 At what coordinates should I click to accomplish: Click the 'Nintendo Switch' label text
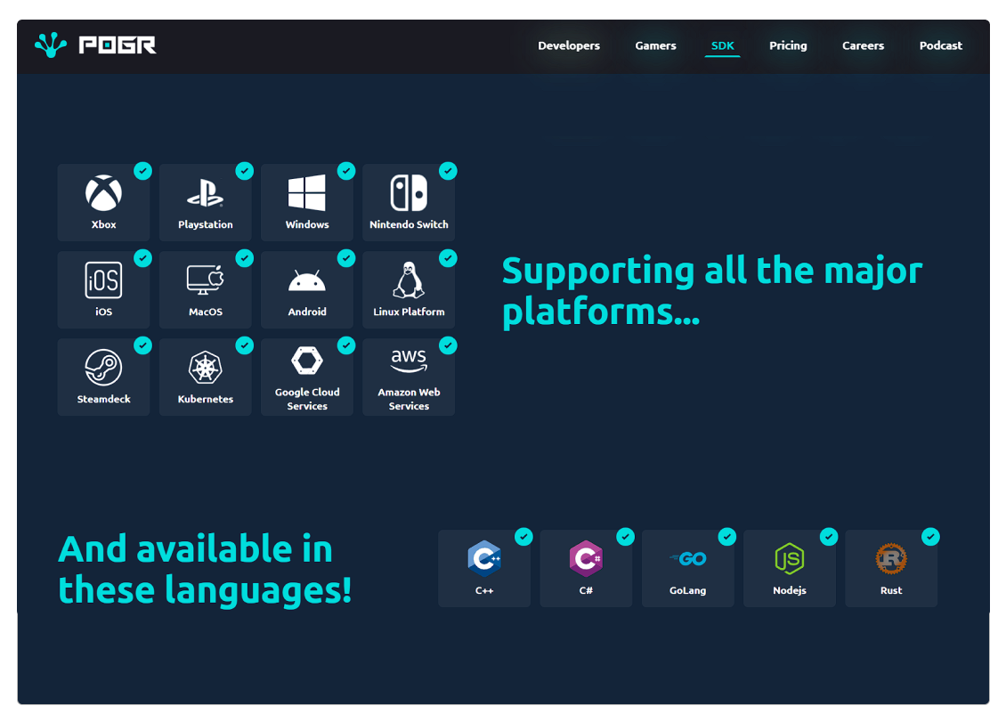click(409, 224)
